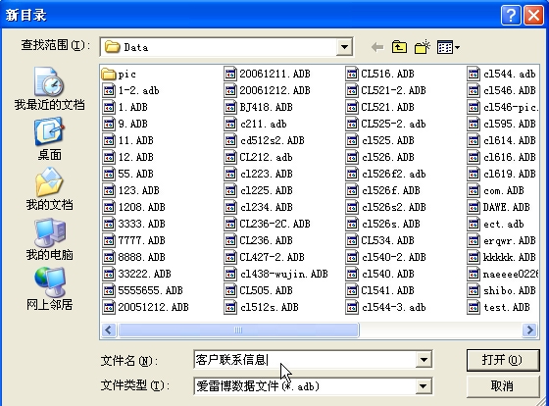Open 网上邻居 network places
The height and width of the screenshot is (406, 549).
point(49,289)
